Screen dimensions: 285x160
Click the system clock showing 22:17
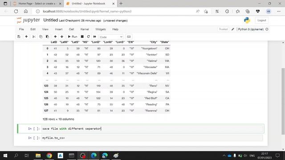[265, 154]
